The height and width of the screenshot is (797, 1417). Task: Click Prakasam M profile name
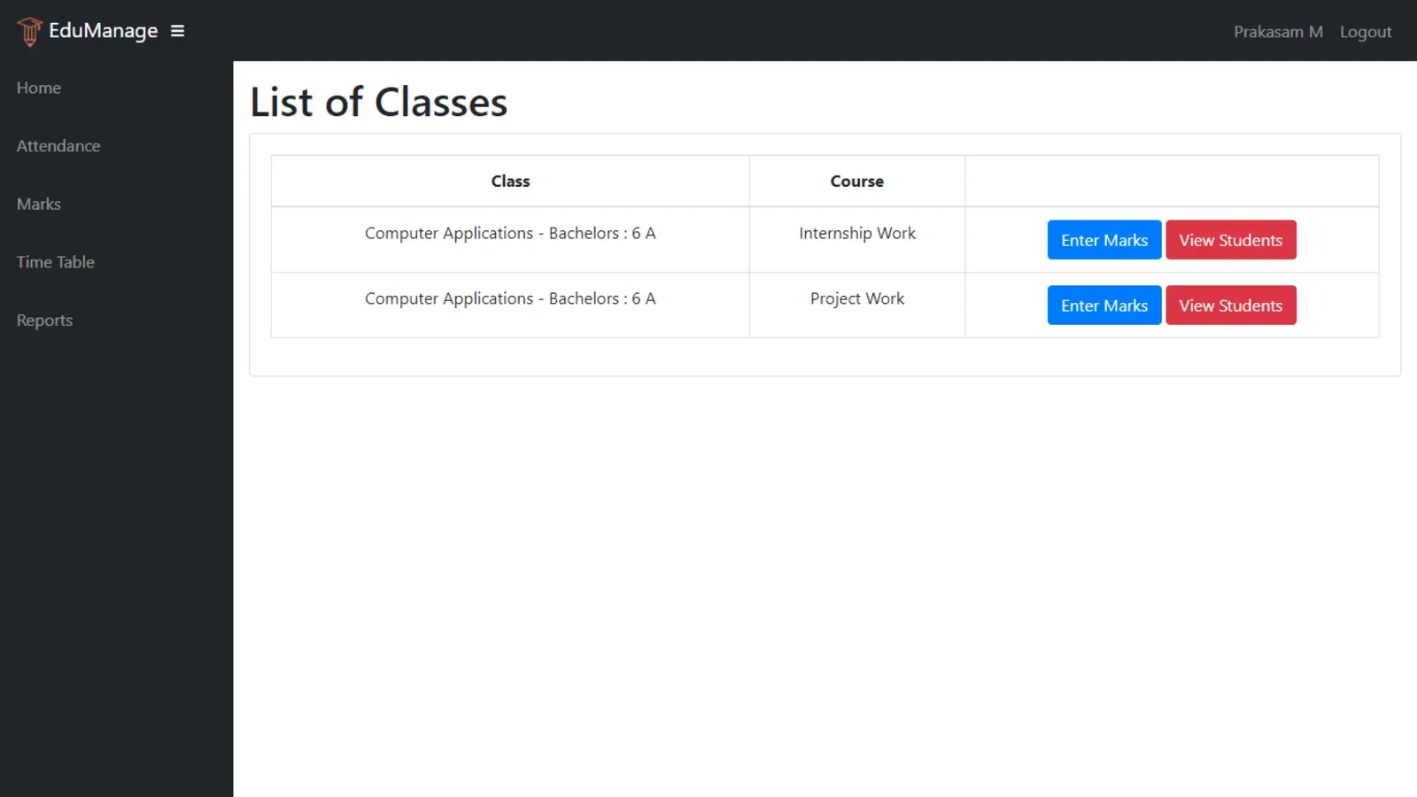tap(1278, 31)
